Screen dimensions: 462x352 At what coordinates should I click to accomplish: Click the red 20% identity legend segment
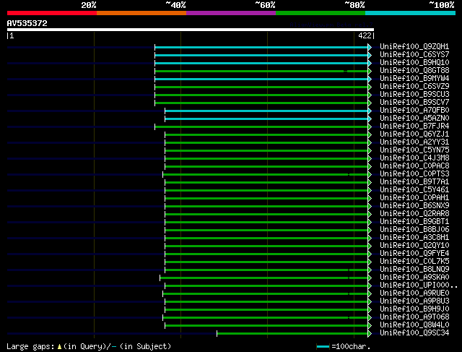tap(51, 13)
